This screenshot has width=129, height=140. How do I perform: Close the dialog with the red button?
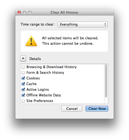pyautogui.click(x=19, y=12)
